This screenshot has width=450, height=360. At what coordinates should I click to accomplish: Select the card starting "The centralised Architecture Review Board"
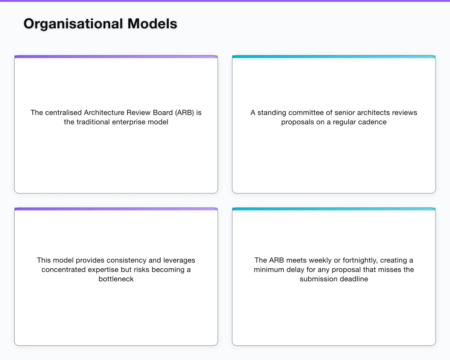(116, 153)
